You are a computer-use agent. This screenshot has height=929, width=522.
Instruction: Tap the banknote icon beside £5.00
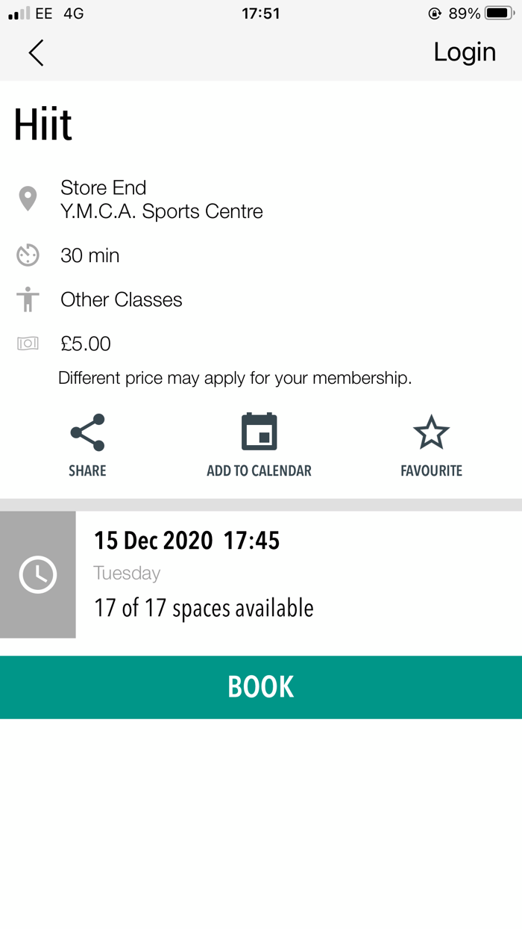tap(28, 343)
